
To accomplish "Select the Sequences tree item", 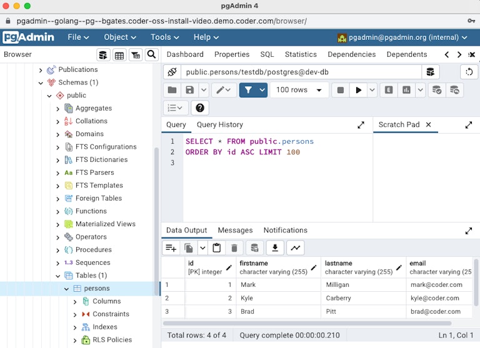I will click(x=92, y=262).
